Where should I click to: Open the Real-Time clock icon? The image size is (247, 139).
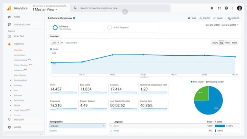9,36
